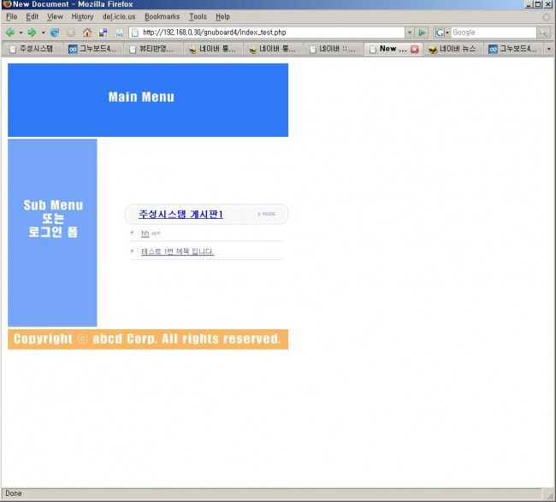Open the 테스트 1번 제목 입니다 post
This screenshot has height=502, width=556.
177,251
